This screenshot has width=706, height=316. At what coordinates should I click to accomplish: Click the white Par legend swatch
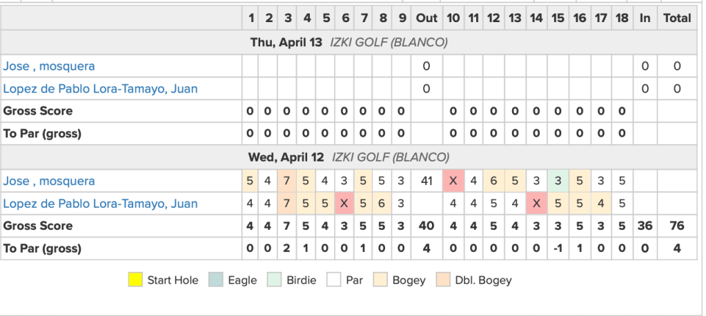(x=334, y=280)
